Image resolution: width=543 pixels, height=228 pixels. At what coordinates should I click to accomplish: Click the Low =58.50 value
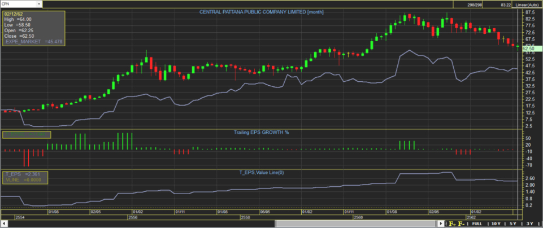[x=18, y=25]
